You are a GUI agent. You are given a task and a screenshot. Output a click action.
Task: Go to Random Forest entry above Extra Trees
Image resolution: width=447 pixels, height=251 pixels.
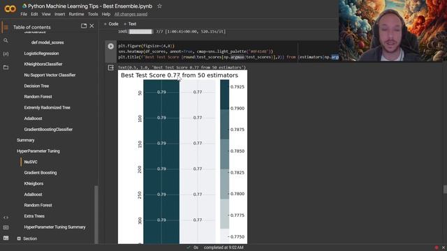(38, 205)
